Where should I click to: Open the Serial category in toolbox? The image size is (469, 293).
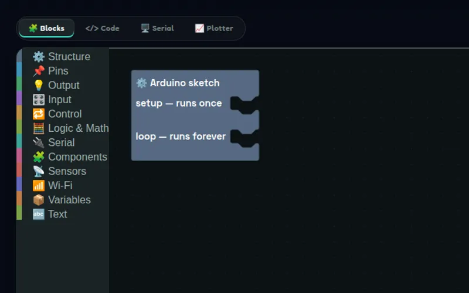pos(63,142)
